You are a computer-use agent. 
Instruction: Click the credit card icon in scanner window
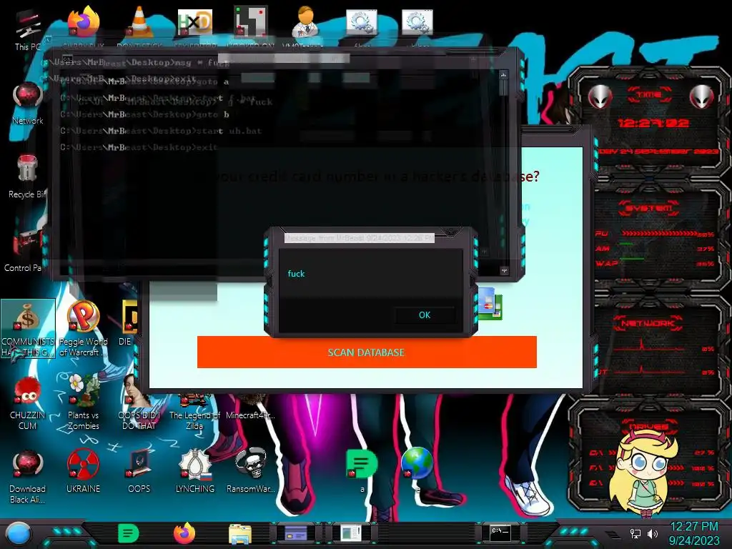tap(488, 303)
